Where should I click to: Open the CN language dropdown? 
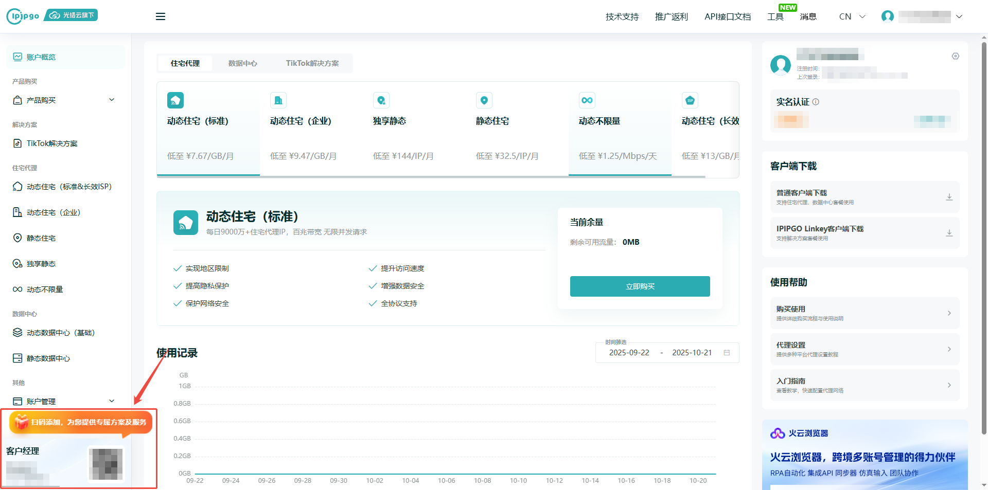coord(852,16)
